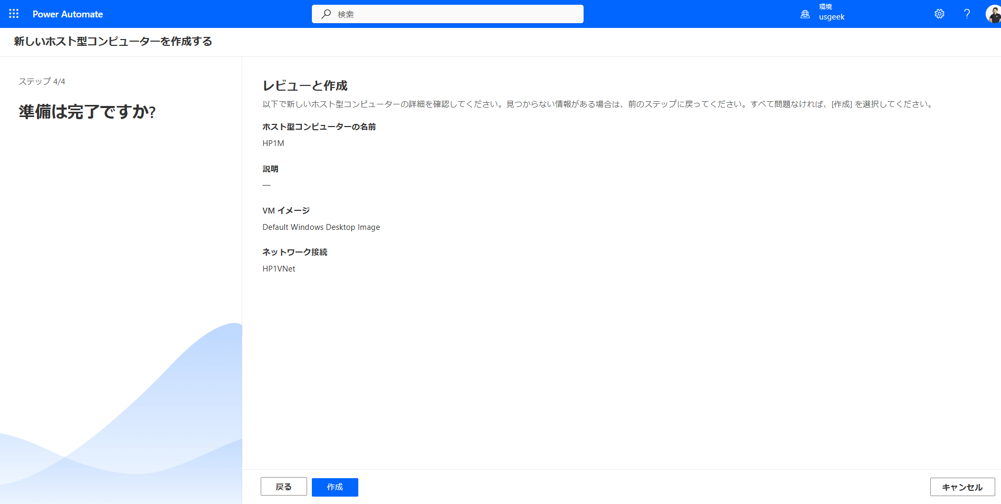Click the empty 説明 description dash

[267, 185]
